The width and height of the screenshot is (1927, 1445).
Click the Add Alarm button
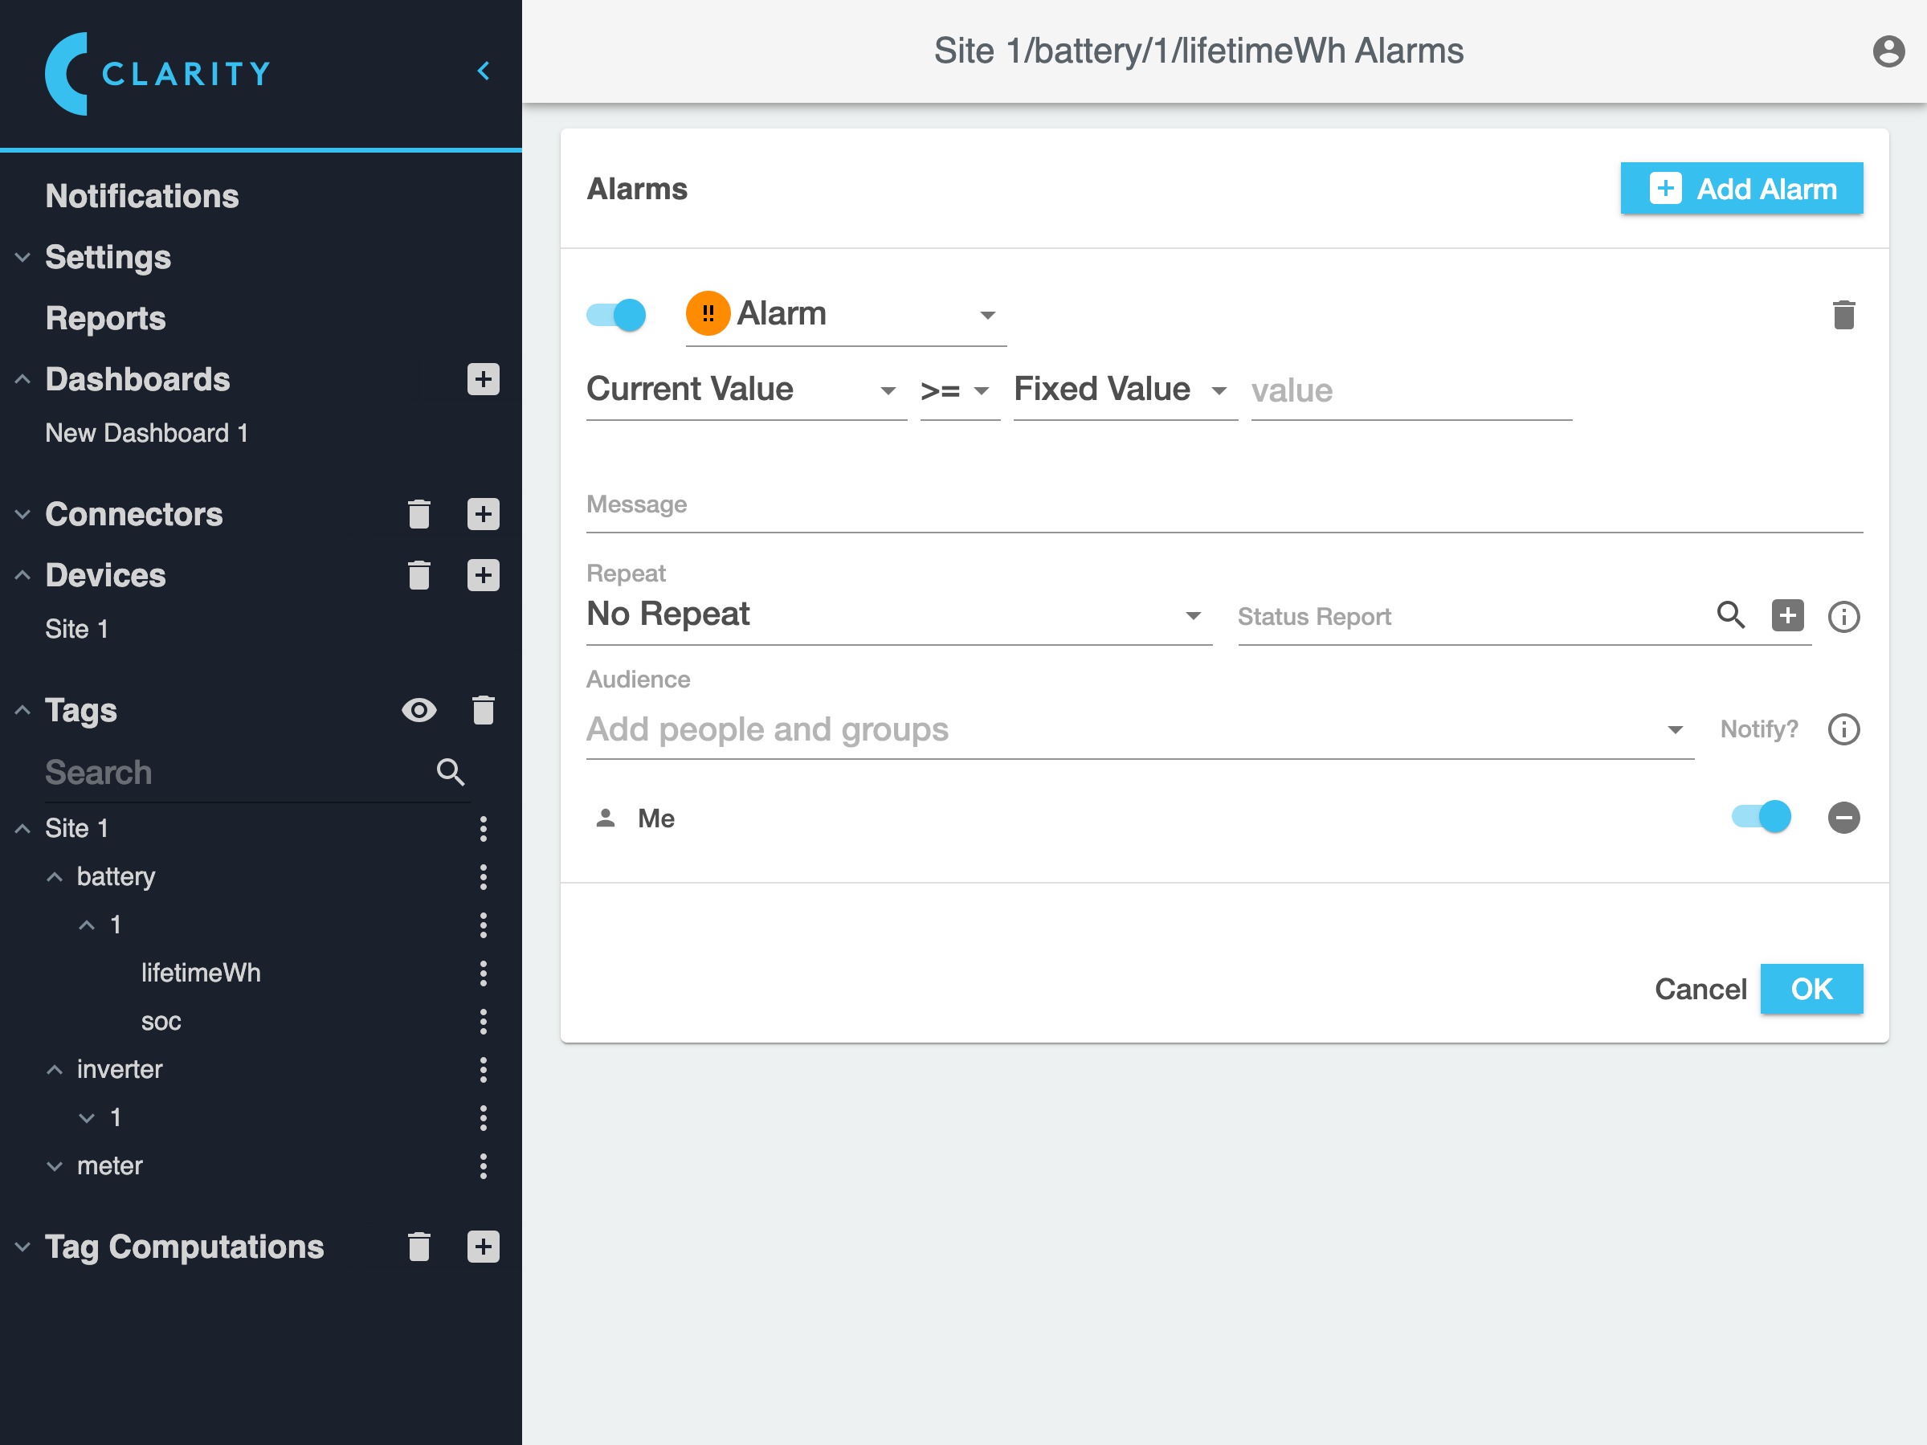1741,188
